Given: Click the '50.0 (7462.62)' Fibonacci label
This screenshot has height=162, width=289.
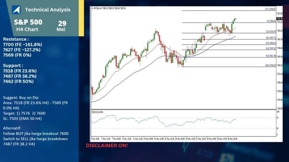Looking at the screenshot, I should [x=271, y=43].
